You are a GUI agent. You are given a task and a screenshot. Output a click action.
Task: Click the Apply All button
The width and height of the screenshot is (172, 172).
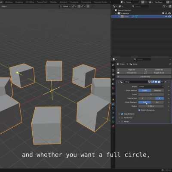click(x=130, y=70)
